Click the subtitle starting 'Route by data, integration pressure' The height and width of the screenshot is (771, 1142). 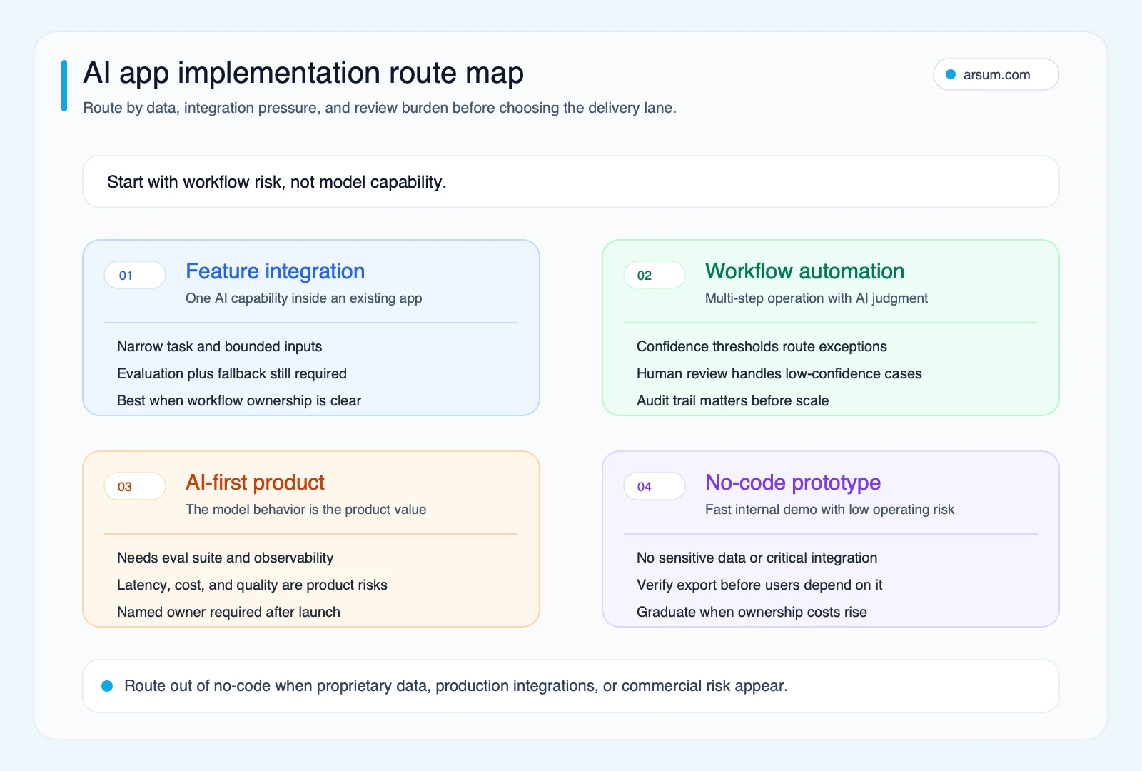click(380, 108)
